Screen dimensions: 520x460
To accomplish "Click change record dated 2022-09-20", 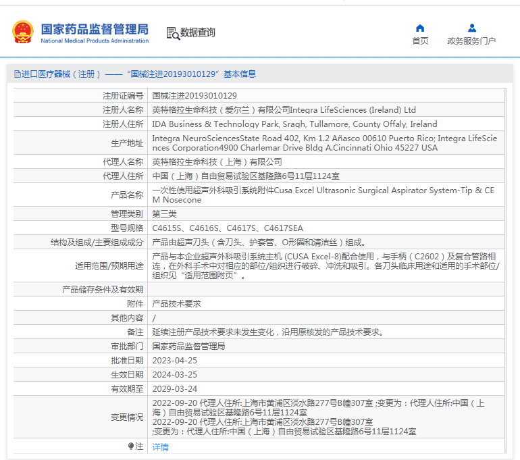I will click(x=318, y=417).
